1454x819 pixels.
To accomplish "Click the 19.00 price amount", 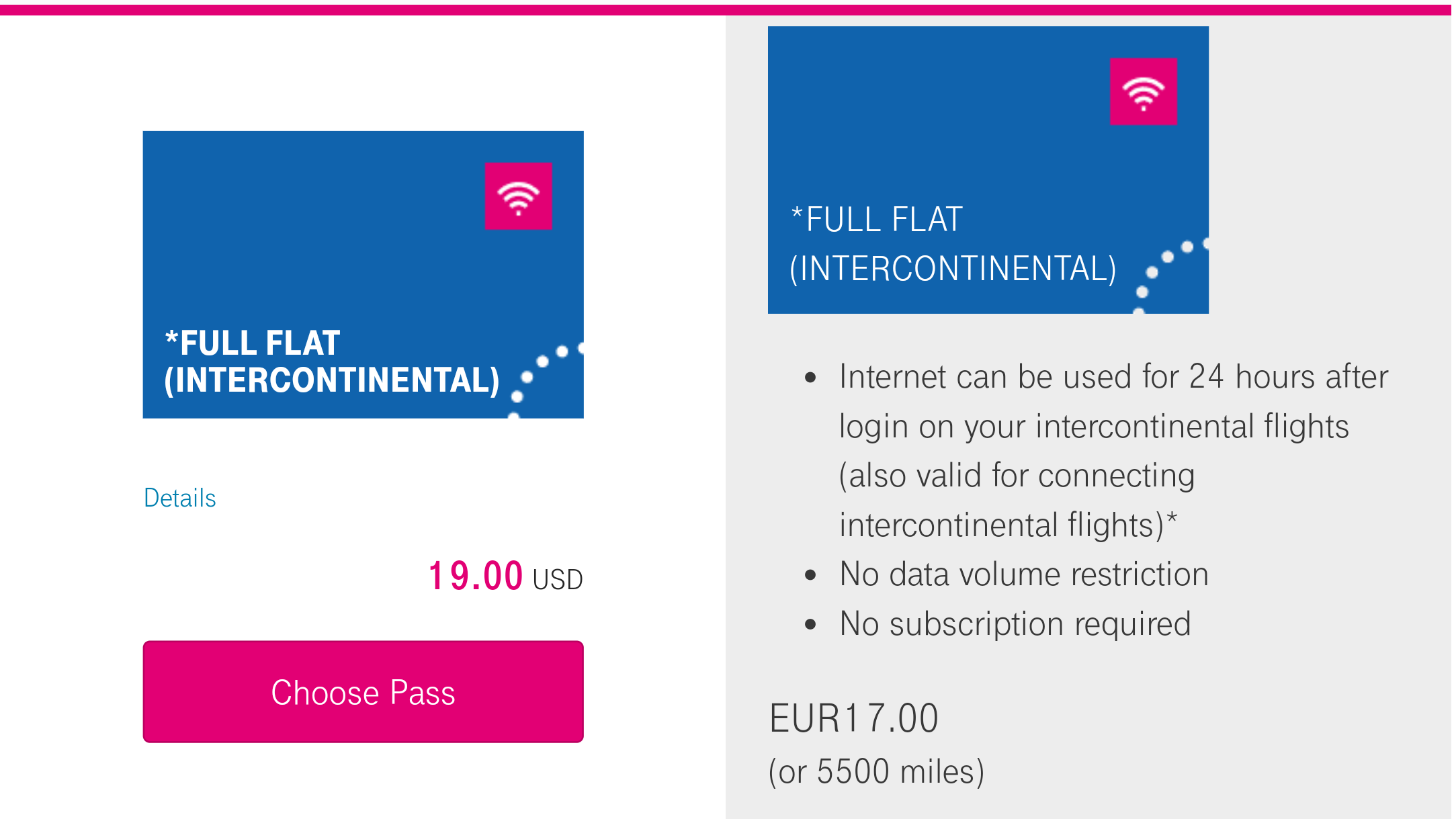I will click(476, 576).
